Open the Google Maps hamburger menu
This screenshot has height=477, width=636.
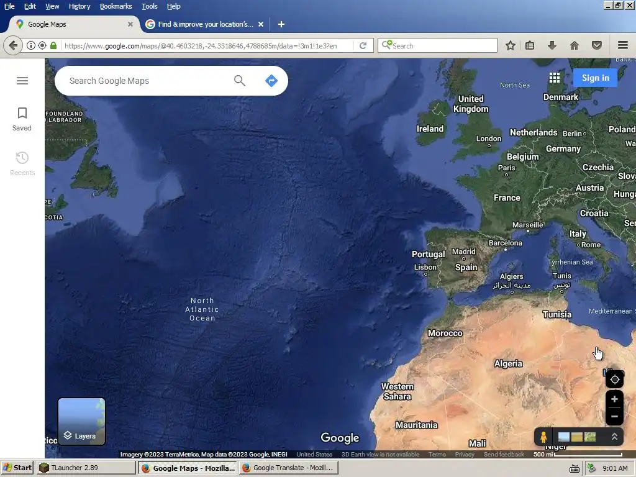tap(22, 81)
